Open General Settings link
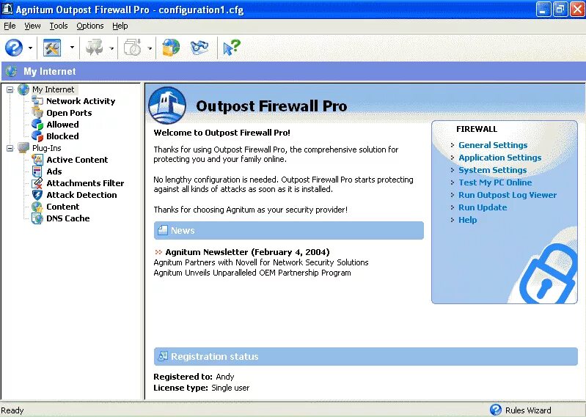This screenshot has width=586, height=417. pos(493,145)
